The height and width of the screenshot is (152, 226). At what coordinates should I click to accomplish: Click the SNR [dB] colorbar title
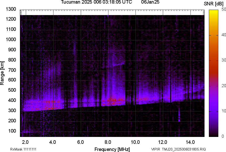(214, 4)
